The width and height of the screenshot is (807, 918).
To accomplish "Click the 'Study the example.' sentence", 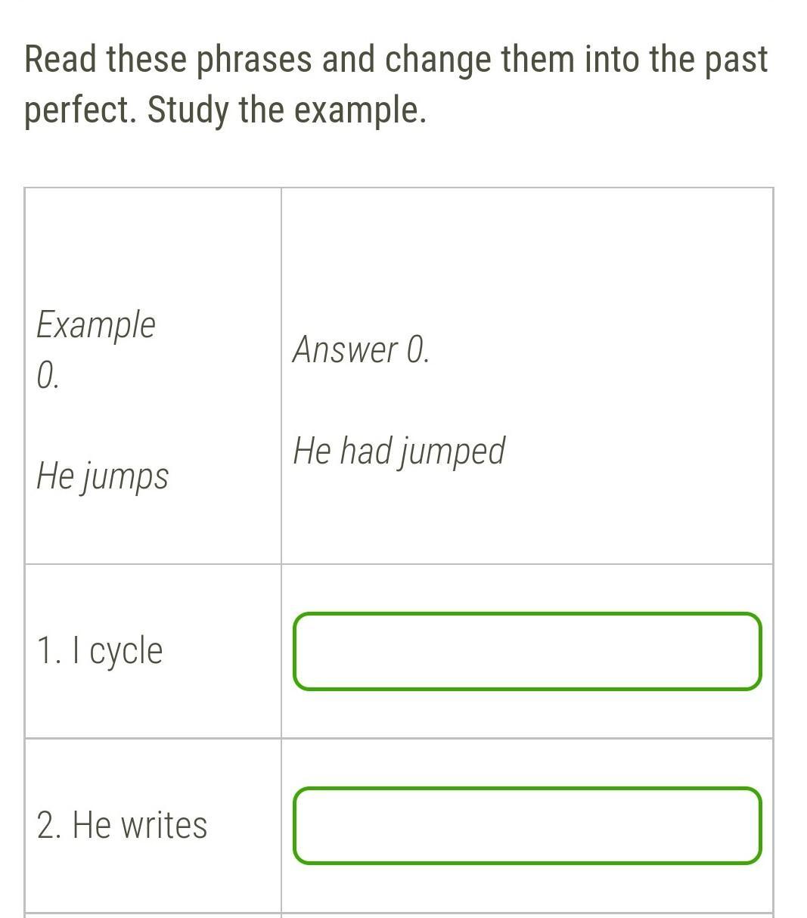I will pyautogui.click(x=287, y=110).
